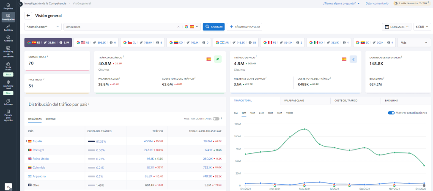The width and height of the screenshot is (433, 191).
Task: Open Portugal country link
Action: point(38,150)
